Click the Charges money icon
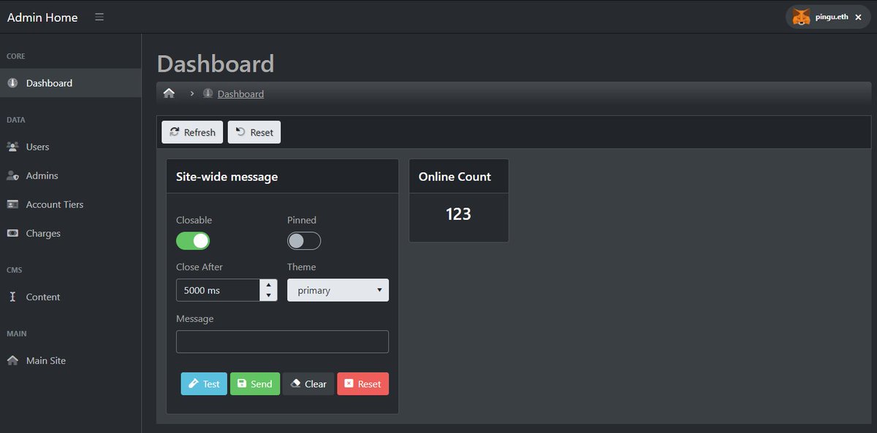 coord(12,234)
